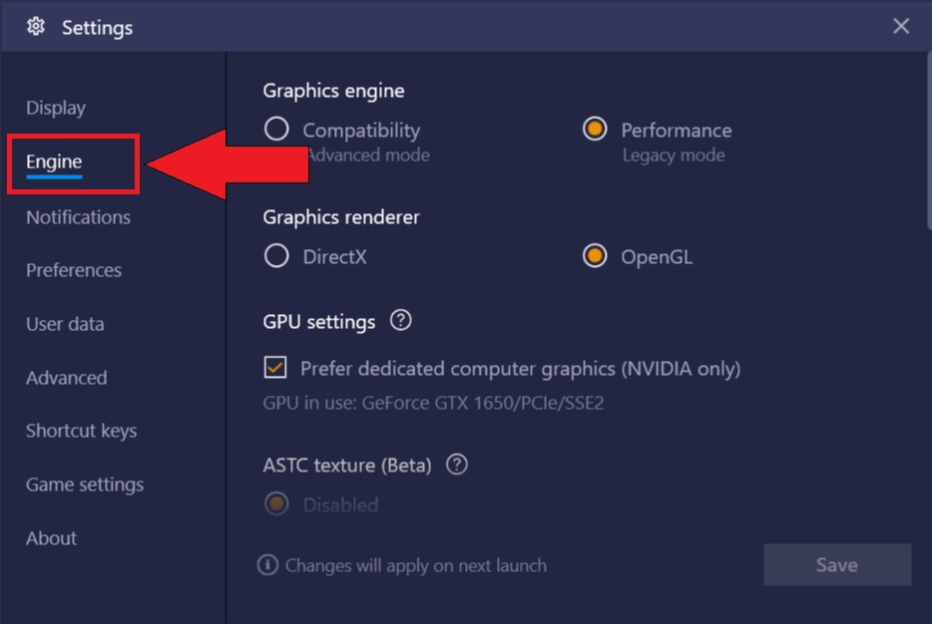Click the Settings gear icon

point(36,27)
